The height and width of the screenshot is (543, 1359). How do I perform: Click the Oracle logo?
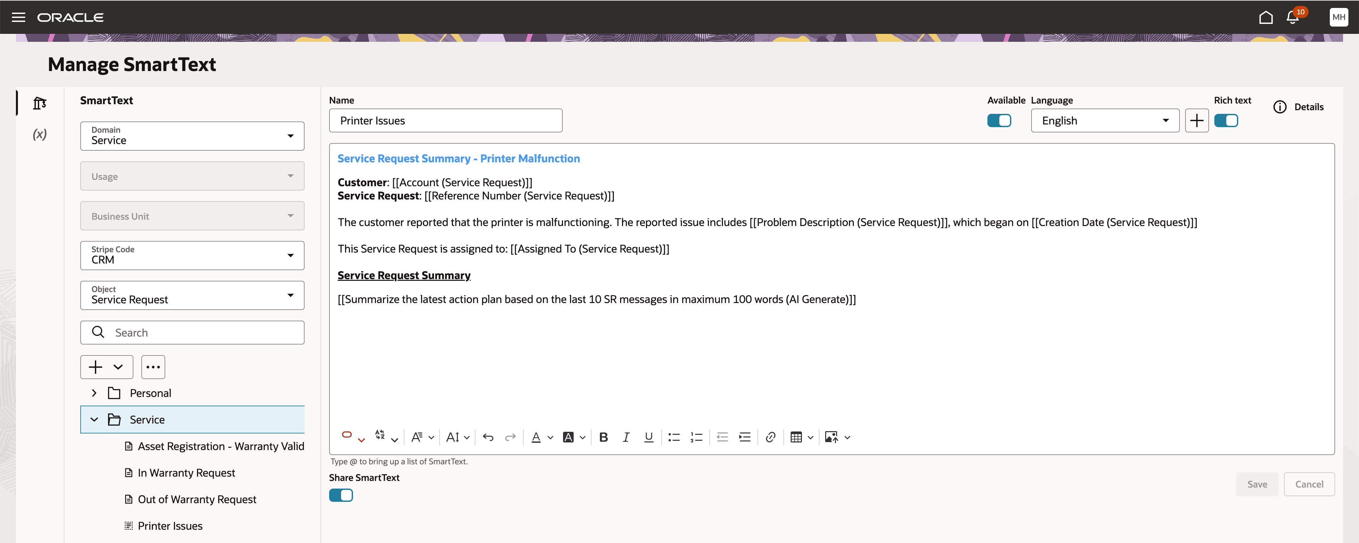point(70,17)
